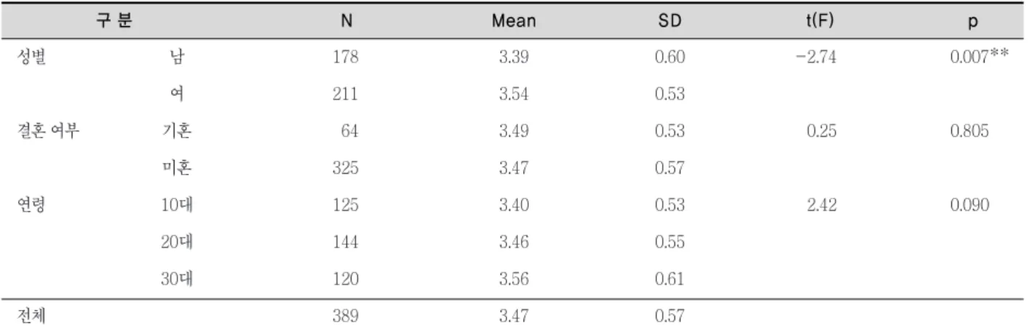Click the 기혼 subcategory cell
1028x336 pixels.
tap(176, 132)
